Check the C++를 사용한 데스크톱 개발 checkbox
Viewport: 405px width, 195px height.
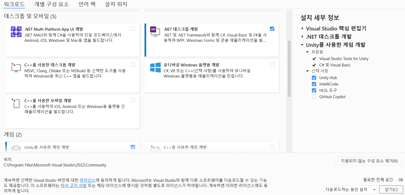133,64
